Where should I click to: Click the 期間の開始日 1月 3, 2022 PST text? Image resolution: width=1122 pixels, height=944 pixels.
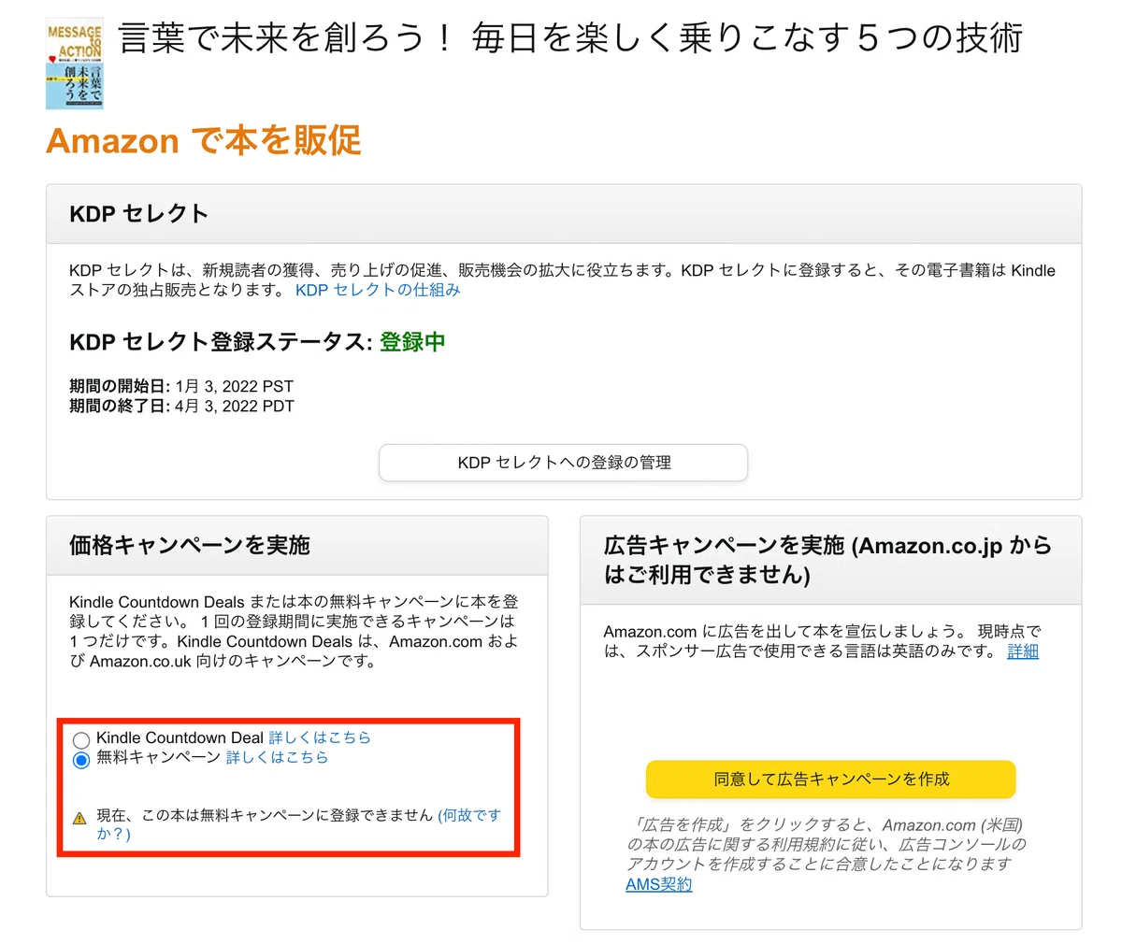[x=181, y=386]
